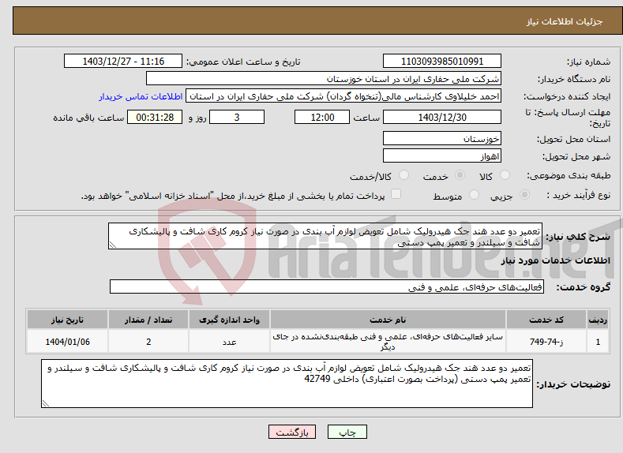Select the متوسط purchase type radio
Viewport: 623px width, 453px height.
point(474,195)
